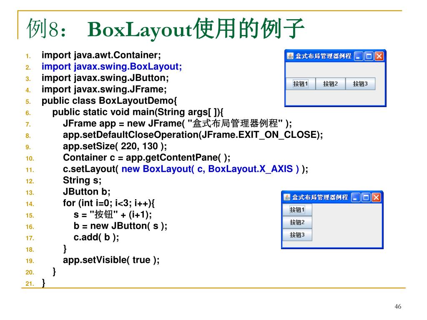Minimize the lower 盒式布局管理器例程 window
Screen dimensions: 427x320
point(356,197)
